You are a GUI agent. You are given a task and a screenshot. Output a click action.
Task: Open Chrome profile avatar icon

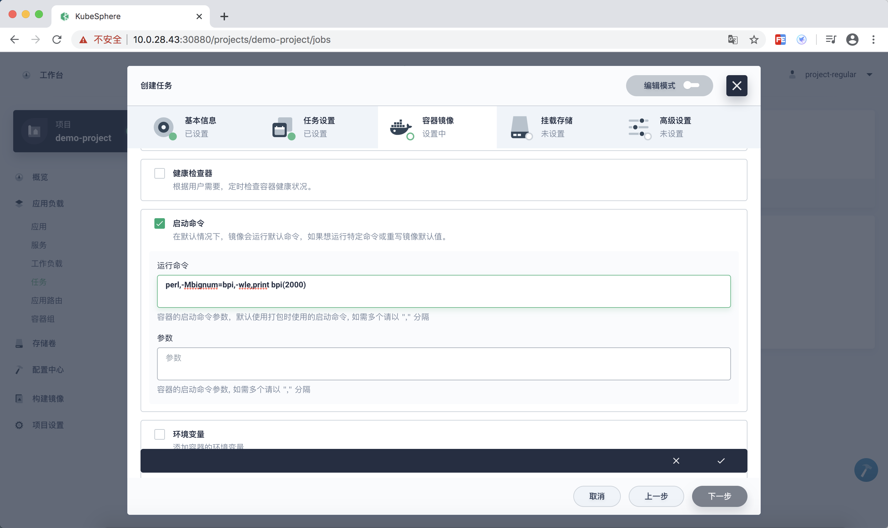(852, 40)
